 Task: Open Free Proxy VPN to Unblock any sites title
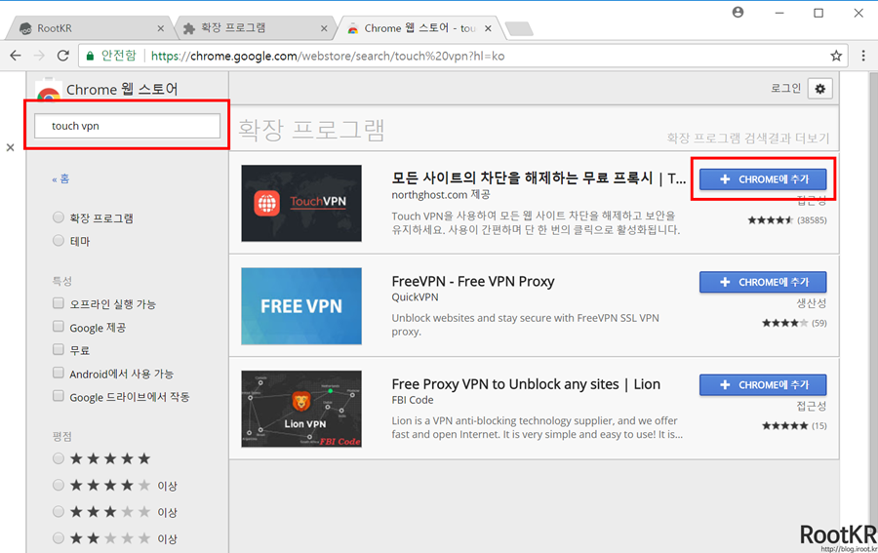tap(526, 384)
